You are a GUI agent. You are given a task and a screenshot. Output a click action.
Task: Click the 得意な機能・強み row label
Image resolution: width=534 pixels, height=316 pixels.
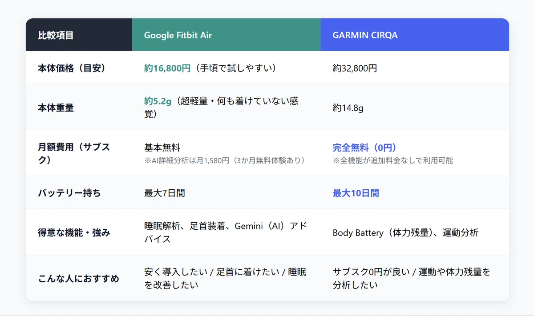tap(79, 232)
